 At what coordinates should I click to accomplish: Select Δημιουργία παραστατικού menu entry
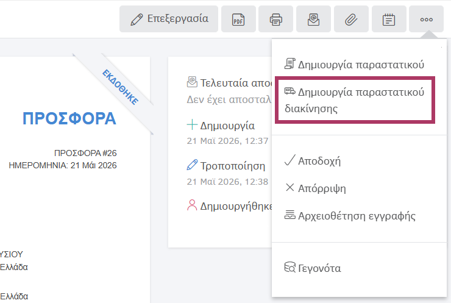[x=354, y=65]
